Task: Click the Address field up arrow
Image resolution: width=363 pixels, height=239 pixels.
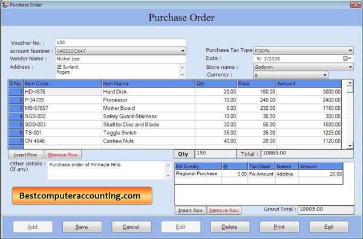Action: [182, 67]
